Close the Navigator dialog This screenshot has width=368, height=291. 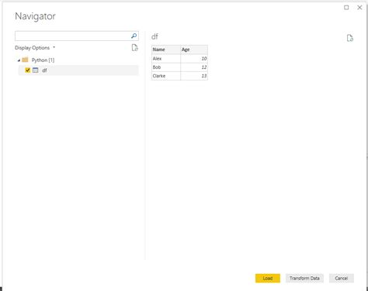(x=359, y=8)
